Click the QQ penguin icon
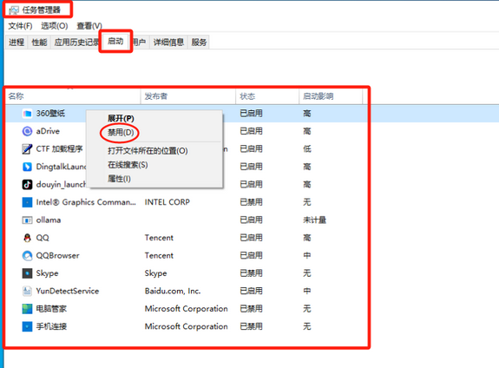The width and height of the screenshot is (499, 368). click(x=27, y=238)
